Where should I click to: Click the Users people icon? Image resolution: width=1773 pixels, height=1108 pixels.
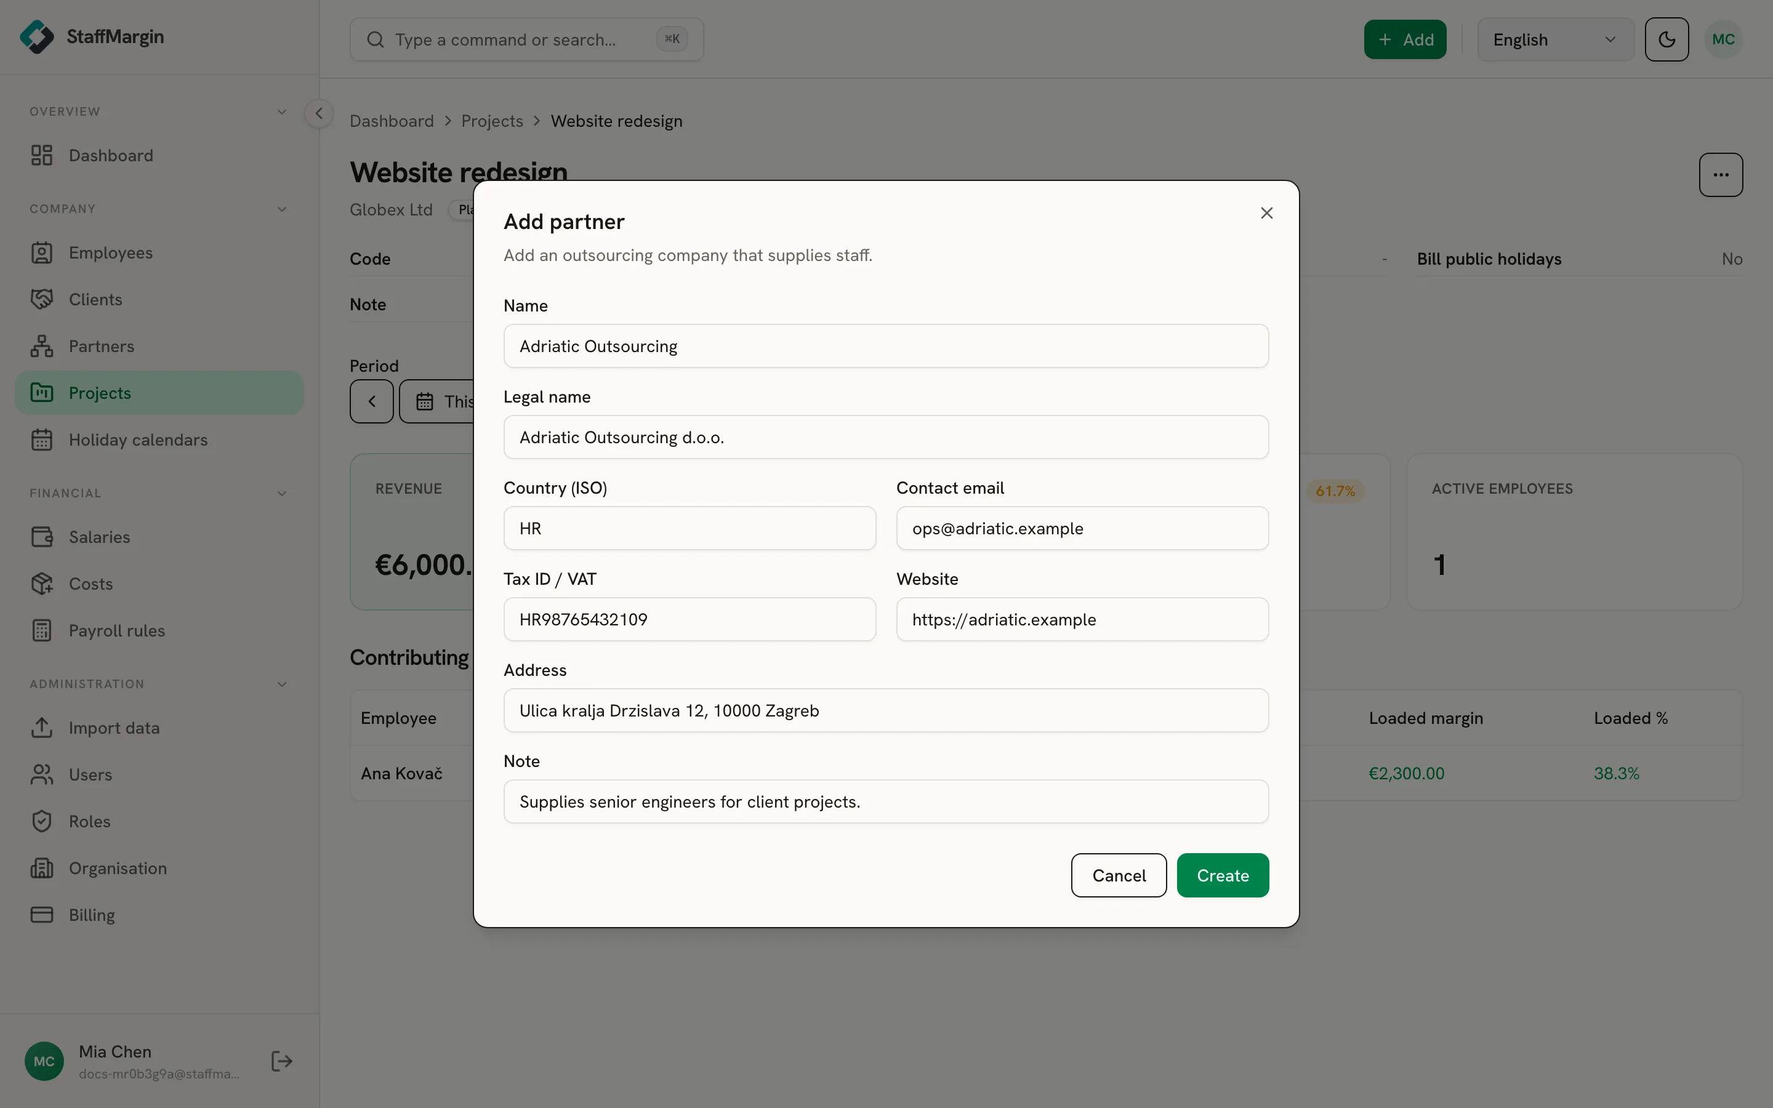coord(42,774)
